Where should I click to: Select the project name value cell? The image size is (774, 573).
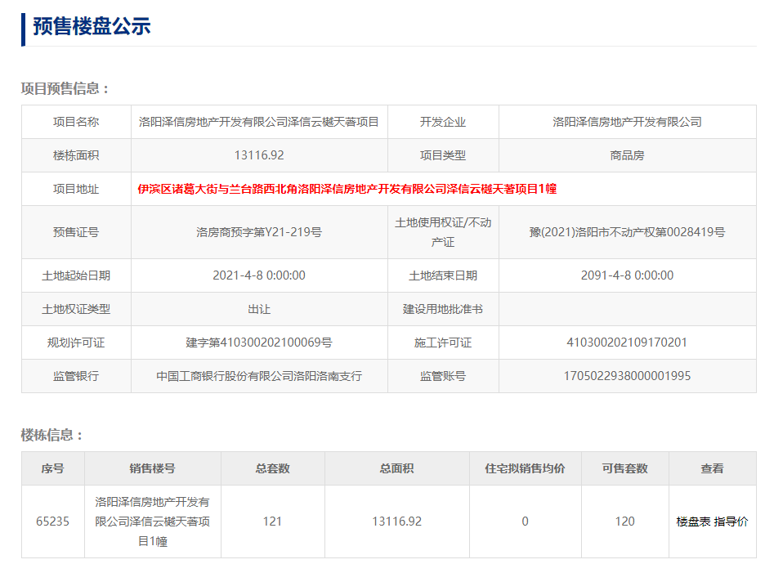(x=259, y=122)
